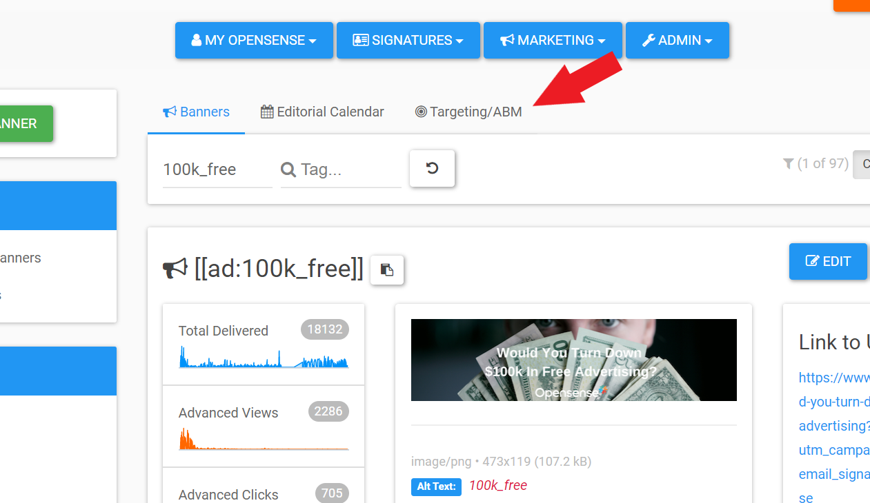Click the magnifier icon beside Tag field
The width and height of the screenshot is (870, 503).
tap(288, 170)
